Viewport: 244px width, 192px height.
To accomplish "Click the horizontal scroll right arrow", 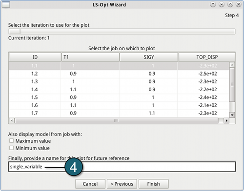I will (226, 121).
